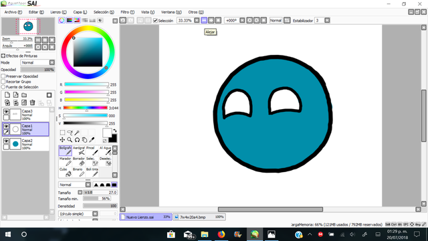This screenshot has width=428, height=241.
Task: Open the brush blending mode Normal dropdown
Action: click(74, 185)
